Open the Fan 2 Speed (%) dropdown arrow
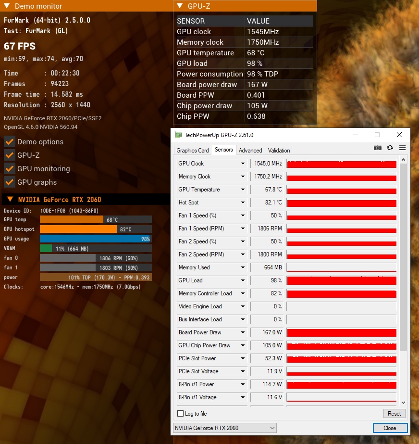 (x=243, y=241)
